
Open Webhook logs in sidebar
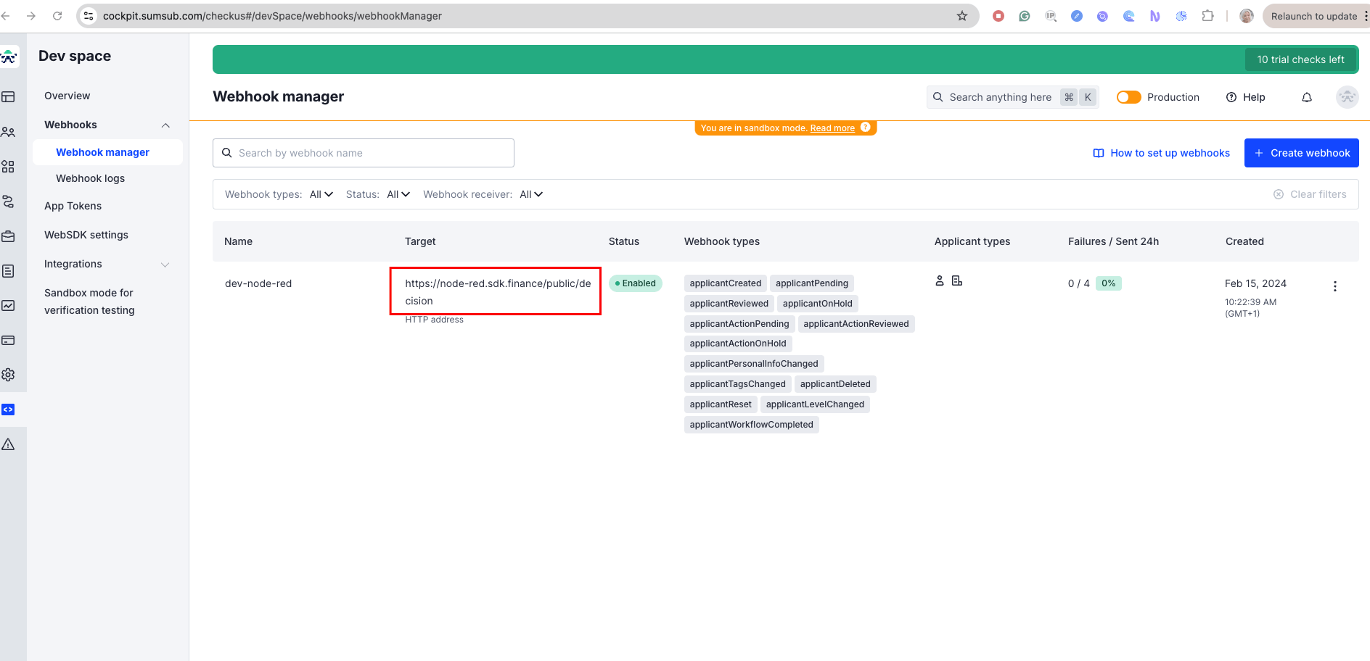[x=90, y=178]
